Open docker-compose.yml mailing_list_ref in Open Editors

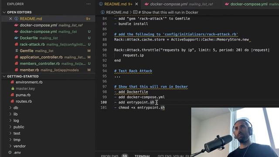coord(48,25)
